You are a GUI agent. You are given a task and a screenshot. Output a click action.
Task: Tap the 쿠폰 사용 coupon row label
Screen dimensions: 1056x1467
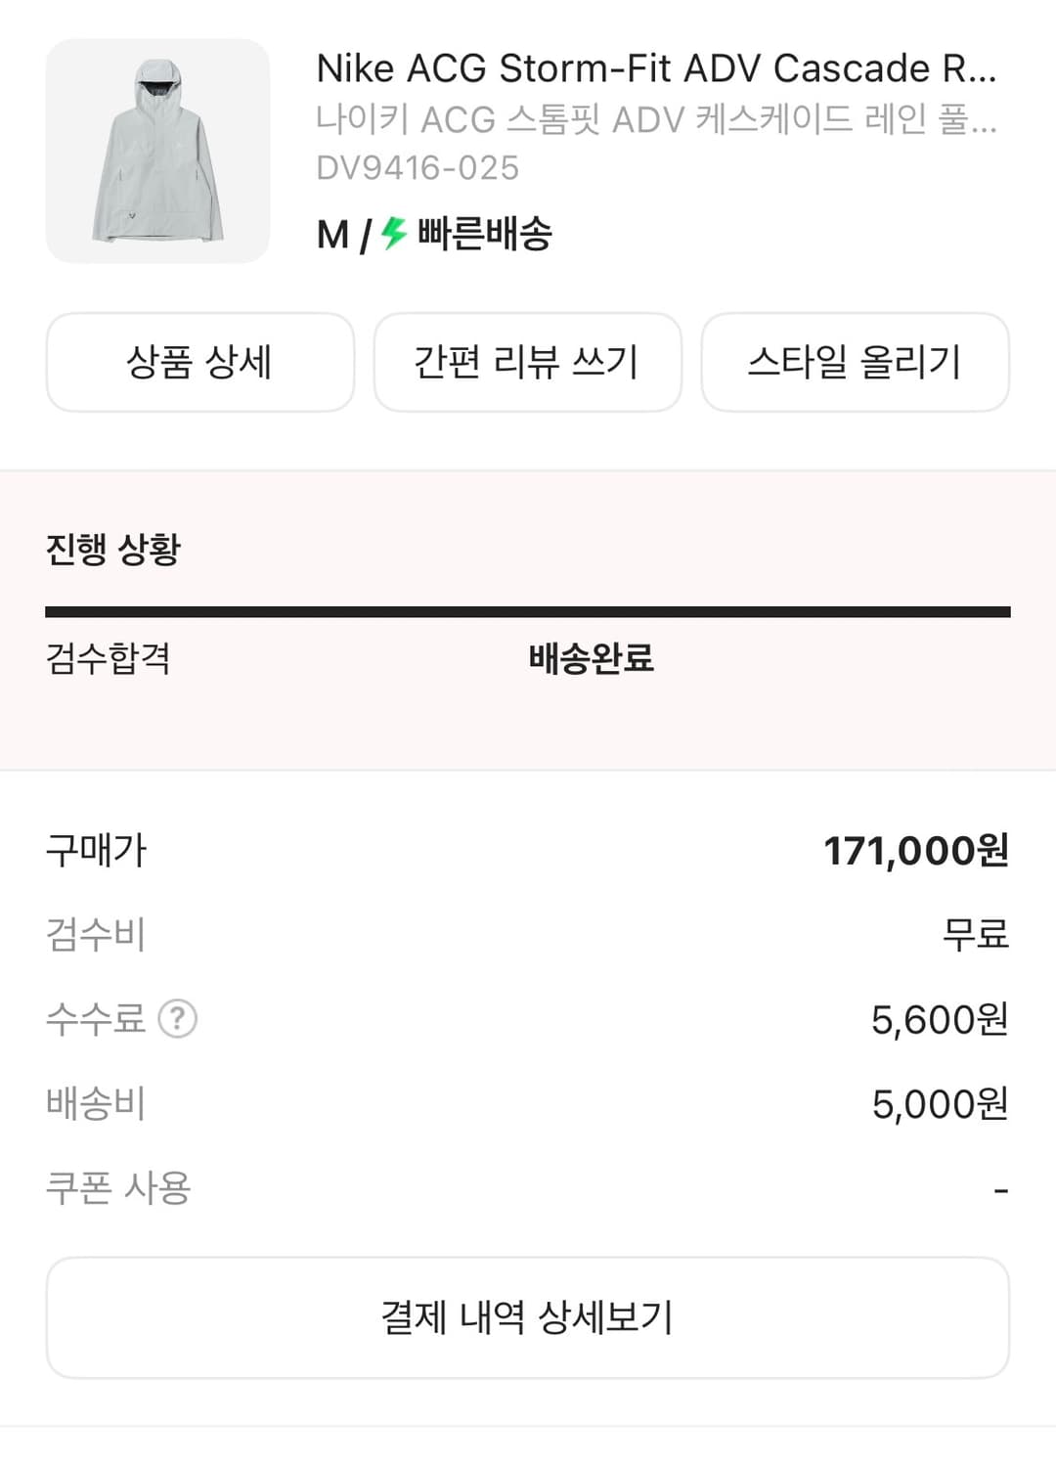click(x=118, y=1188)
